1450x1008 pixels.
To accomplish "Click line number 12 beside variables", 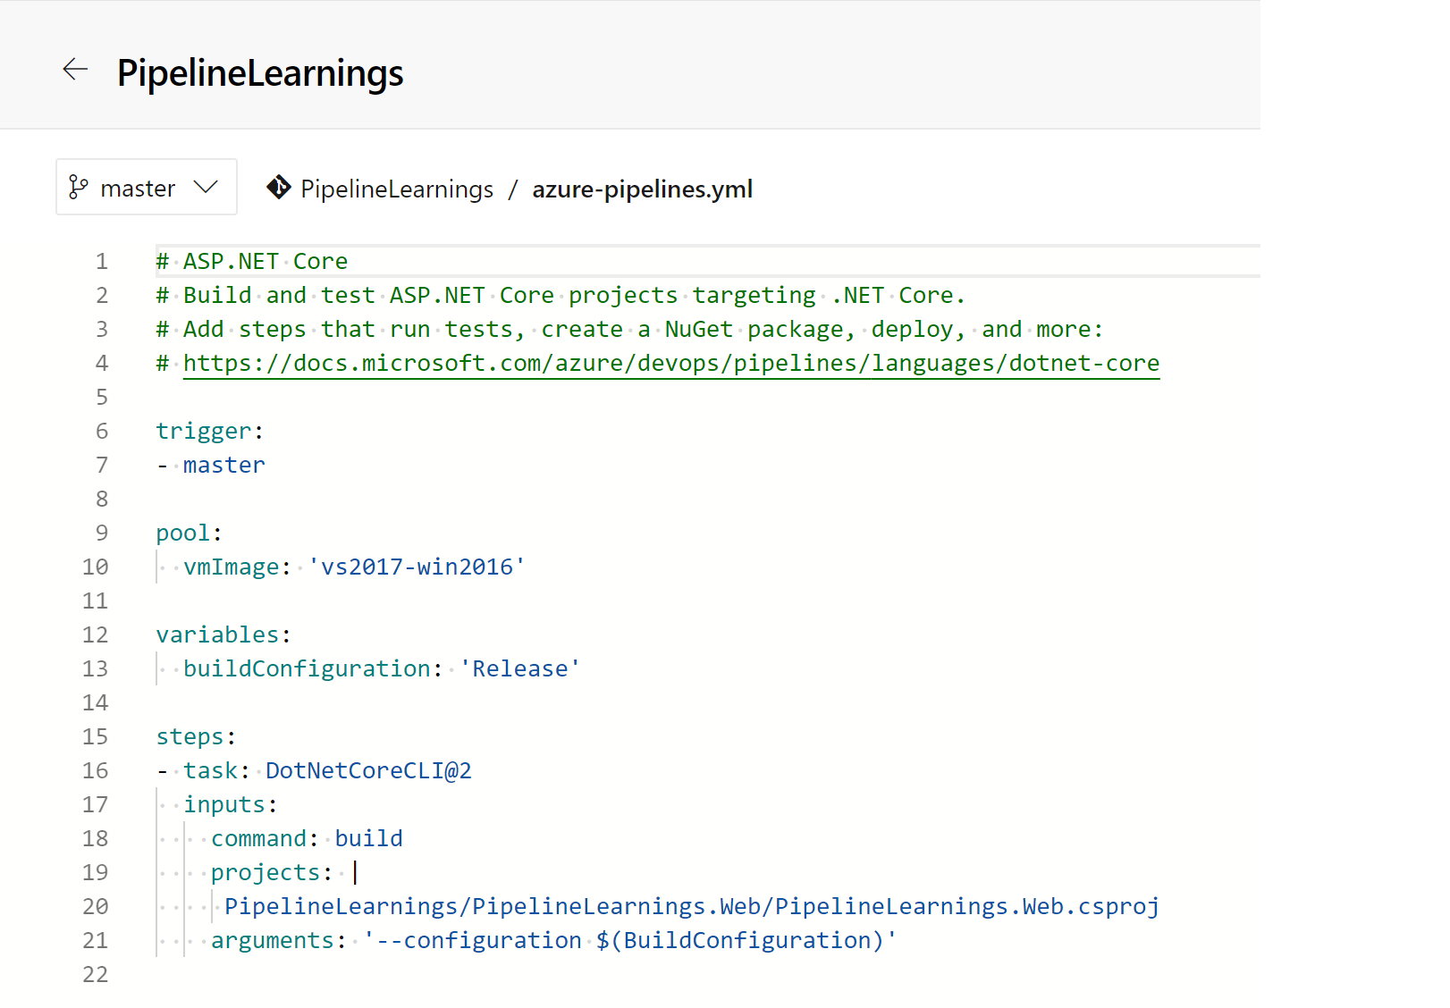I will [96, 635].
